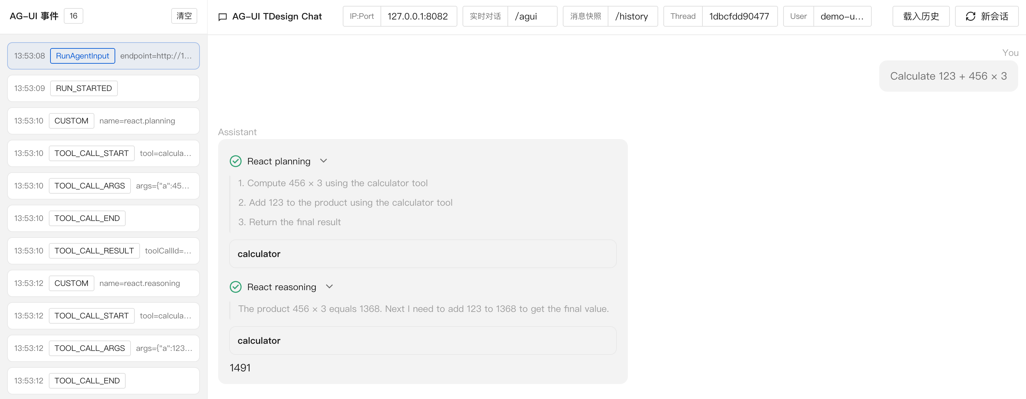The height and width of the screenshot is (399, 1026).
Task: Click the 实时对话 path field /agui
Action: click(x=532, y=16)
